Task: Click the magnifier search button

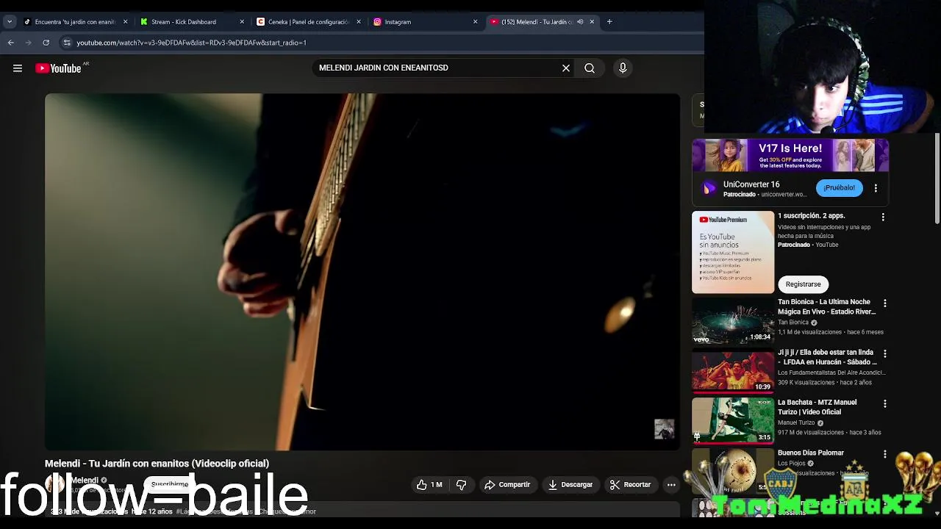Action: pyautogui.click(x=590, y=68)
